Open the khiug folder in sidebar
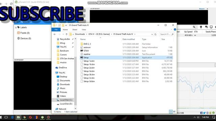 [x=62, y=43]
